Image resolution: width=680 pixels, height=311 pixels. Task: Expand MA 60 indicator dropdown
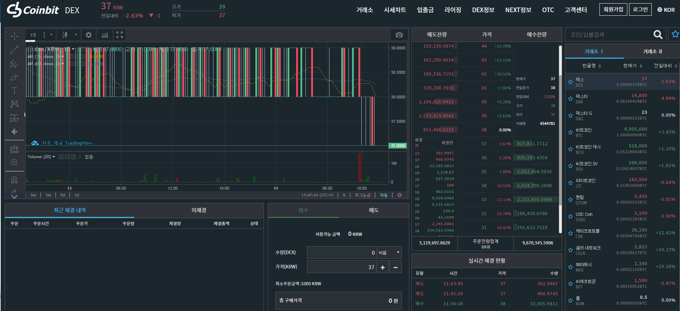pos(63,64)
